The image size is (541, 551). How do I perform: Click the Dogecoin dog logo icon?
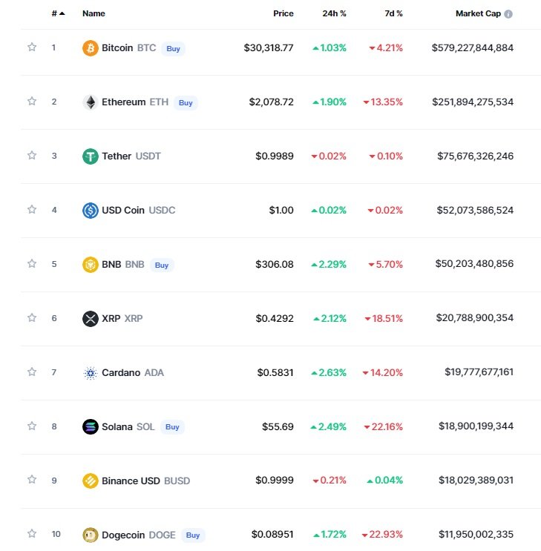pyautogui.click(x=90, y=535)
